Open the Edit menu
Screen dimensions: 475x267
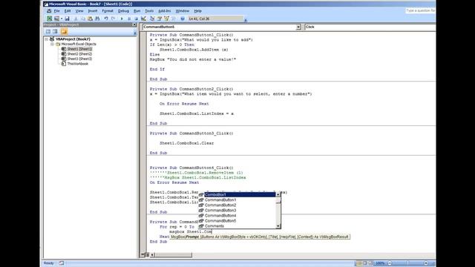68,11
